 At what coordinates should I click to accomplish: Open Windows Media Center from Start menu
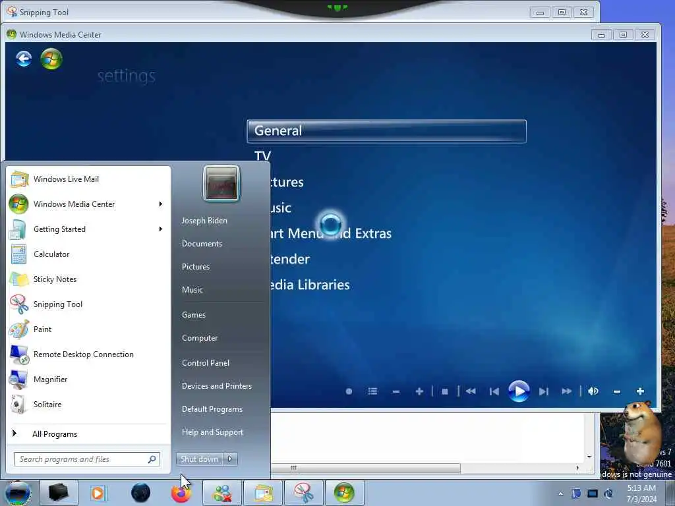click(x=82, y=204)
